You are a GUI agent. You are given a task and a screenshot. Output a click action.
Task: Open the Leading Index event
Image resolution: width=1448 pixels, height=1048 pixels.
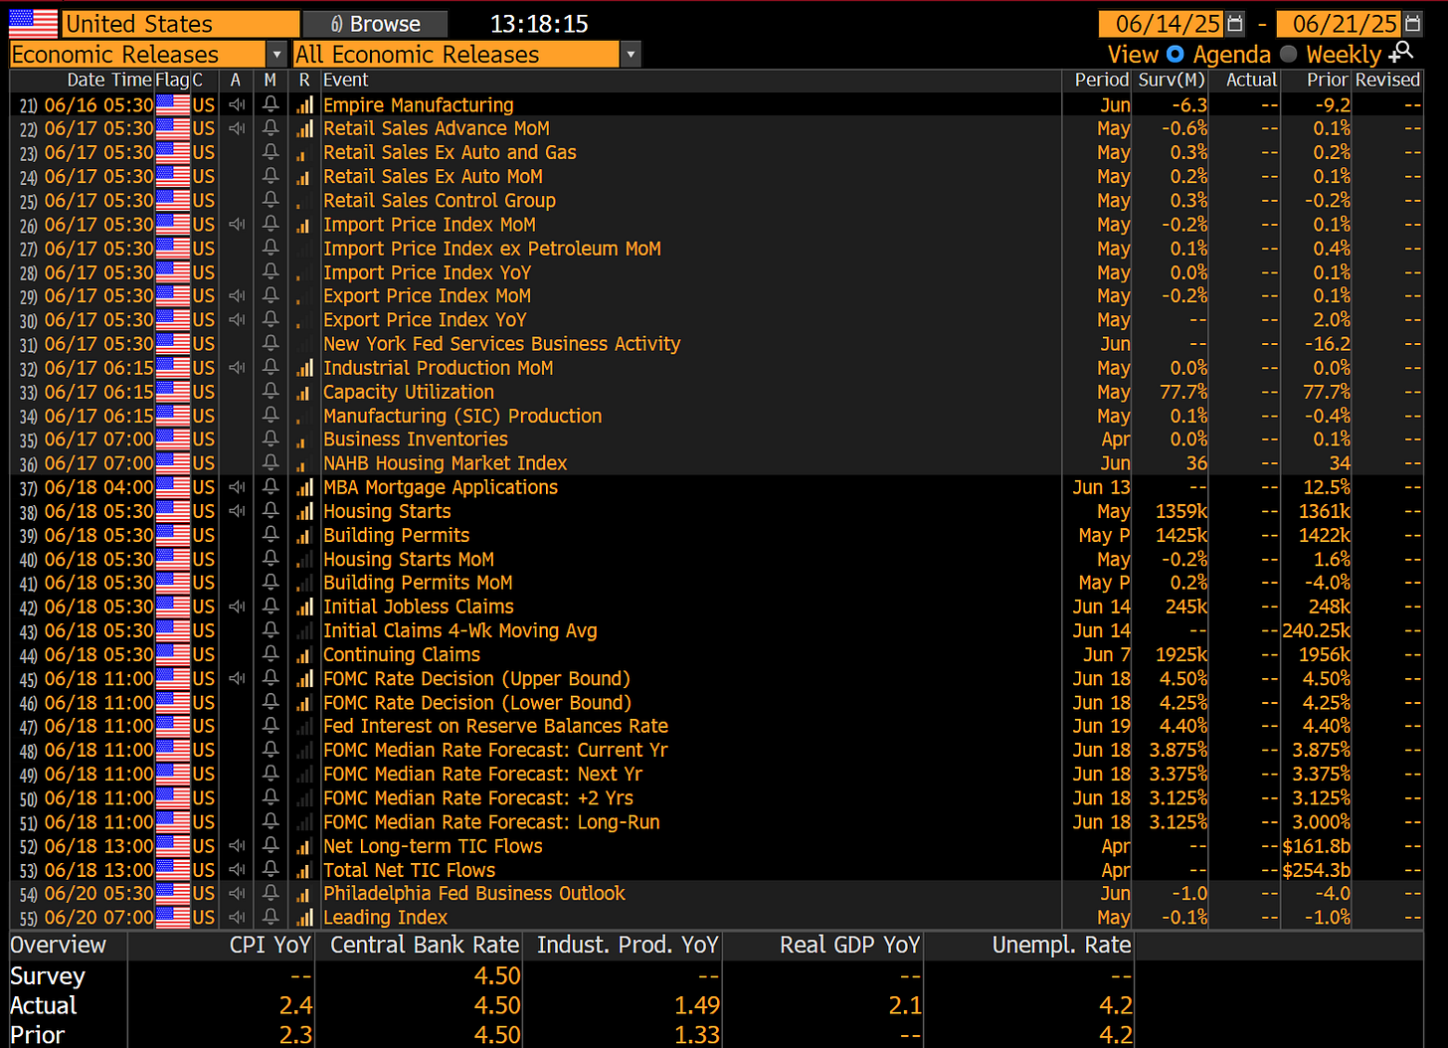pyautogui.click(x=386, y=918)
